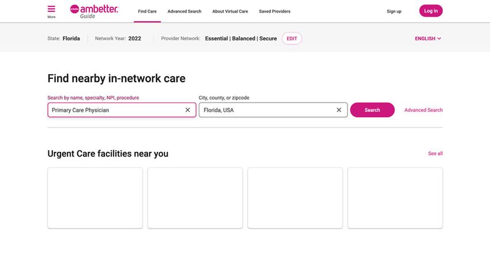Clear the Florida, USA location field
Viewport: 490px width, 256px height.
[x=339, y=110]
